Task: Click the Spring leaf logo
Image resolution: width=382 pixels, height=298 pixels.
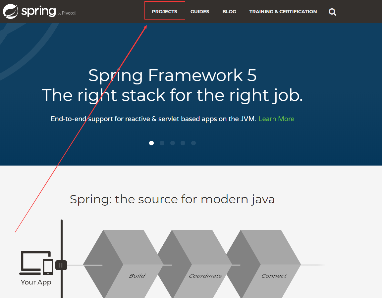Action: coord(10,11)
